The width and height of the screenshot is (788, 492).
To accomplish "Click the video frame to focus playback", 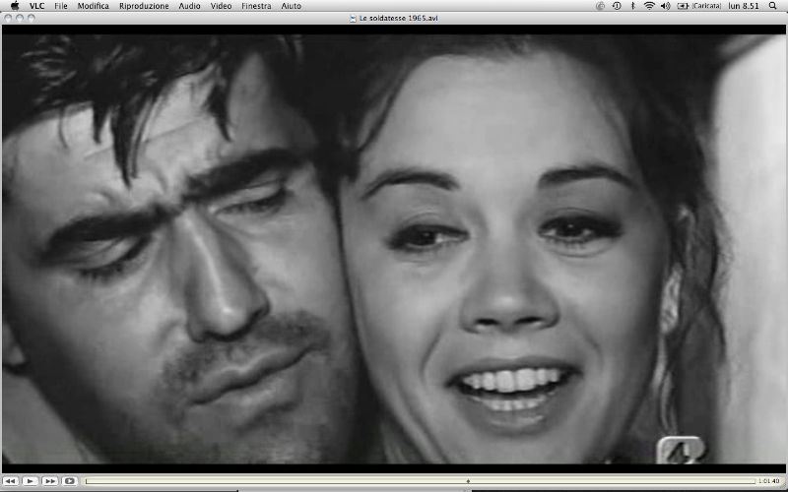I will click(394, 249).
